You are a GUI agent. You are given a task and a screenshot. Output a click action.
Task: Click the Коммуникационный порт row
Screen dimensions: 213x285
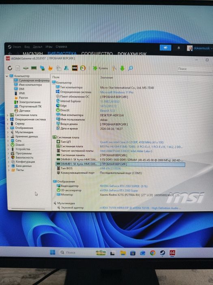[x=99, y=173]
